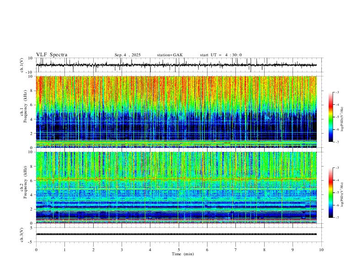Click time axis tick label "10"
The image size is (362, 280).
tap(321, 250)
